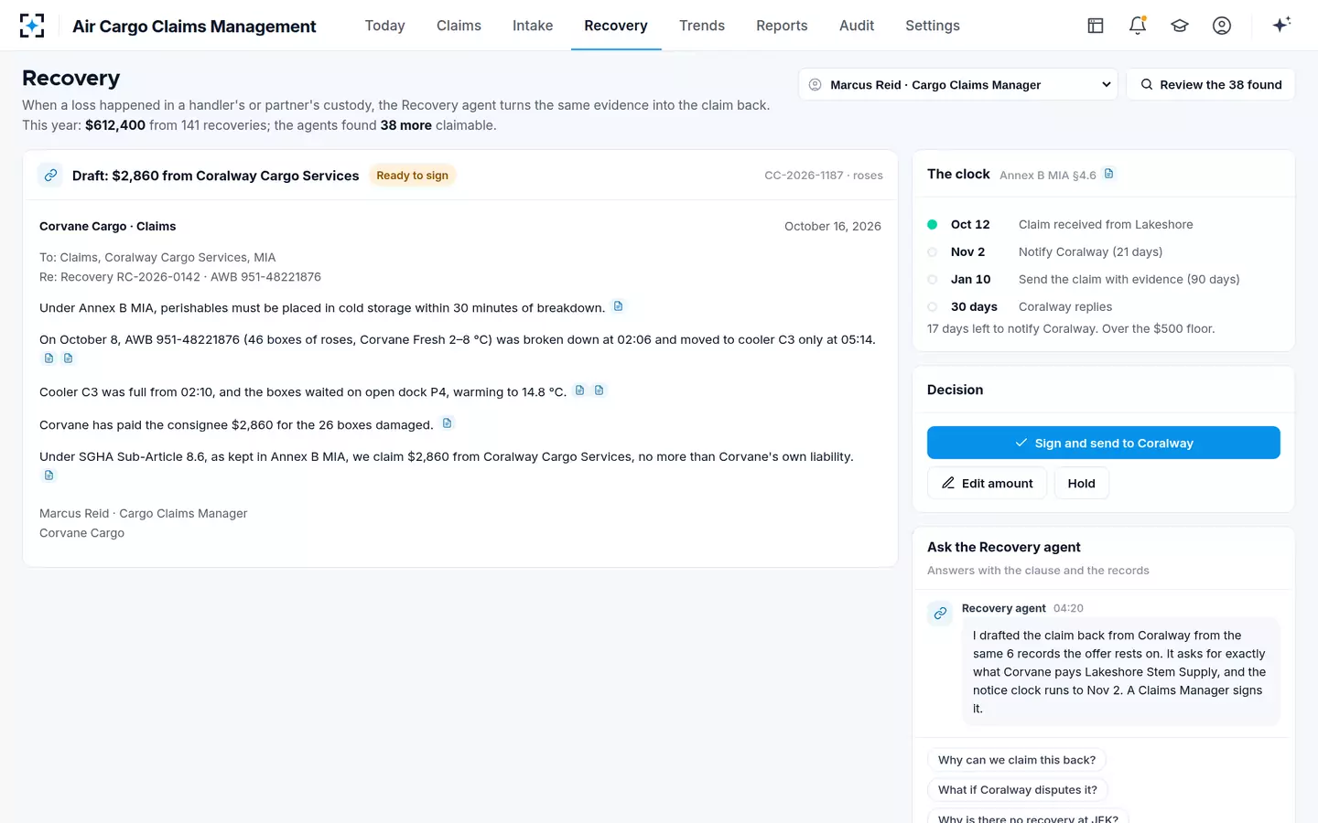Open the layout panel icon in header
The height and width of the screenshot is (823, 1318).
1096,26
